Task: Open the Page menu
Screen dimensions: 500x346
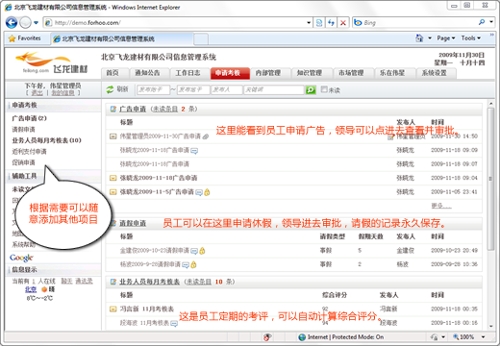Action: point(446,38)
